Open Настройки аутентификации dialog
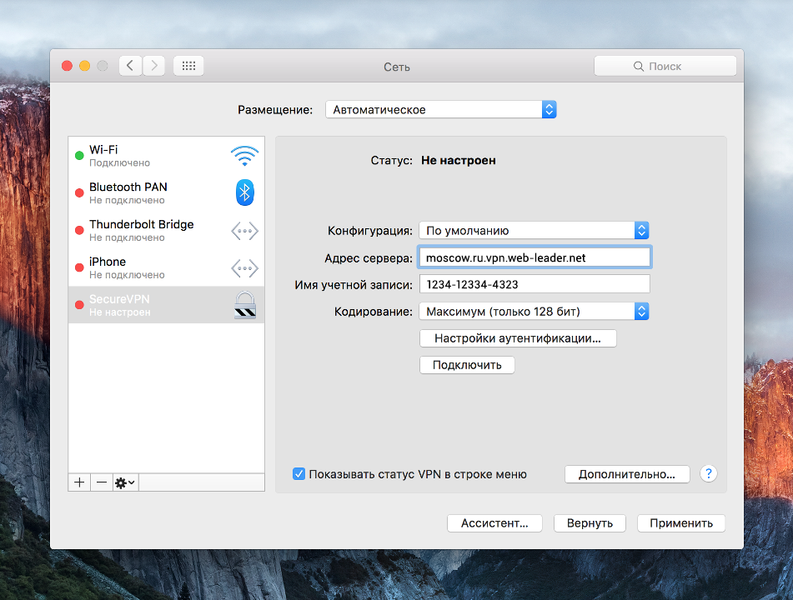Screen dimensions: 793x600 pyautogui.click(x=517, y=338)
